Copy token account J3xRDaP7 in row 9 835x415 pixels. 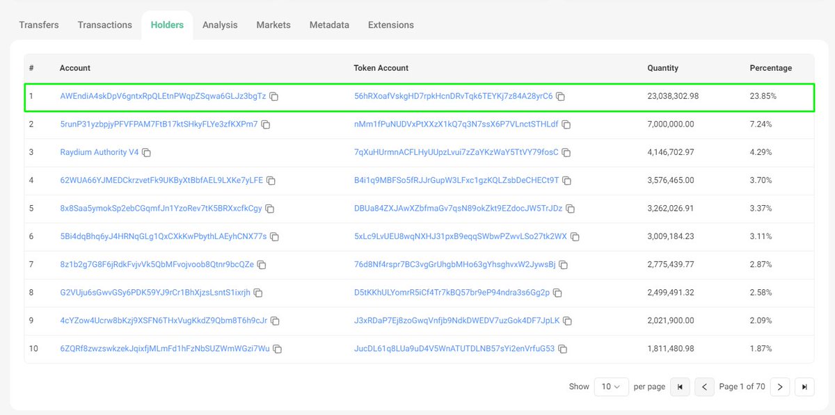[567, 321]
